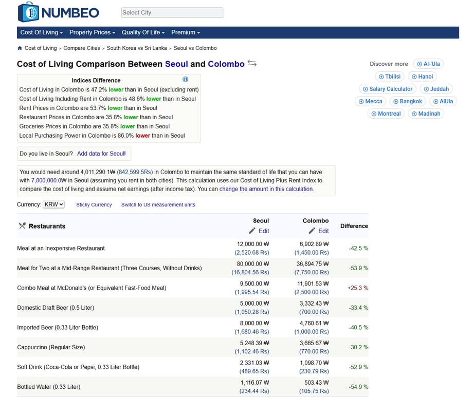Click the Numbeo logo

point(58,12)
